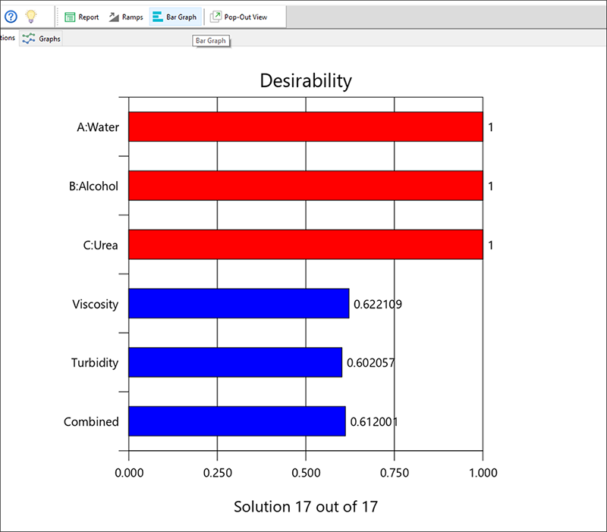Switch to the Graphs tab
The image size is (607, 532).
[x=41, y=39]
